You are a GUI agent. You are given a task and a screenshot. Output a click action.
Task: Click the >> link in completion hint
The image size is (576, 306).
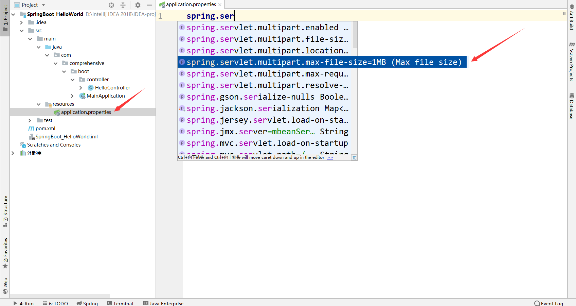click(330, 157)
